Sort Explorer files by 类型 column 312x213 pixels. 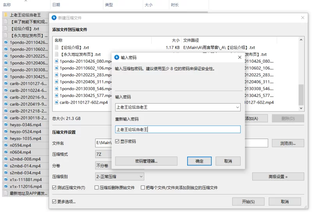(x=109, y=5)
